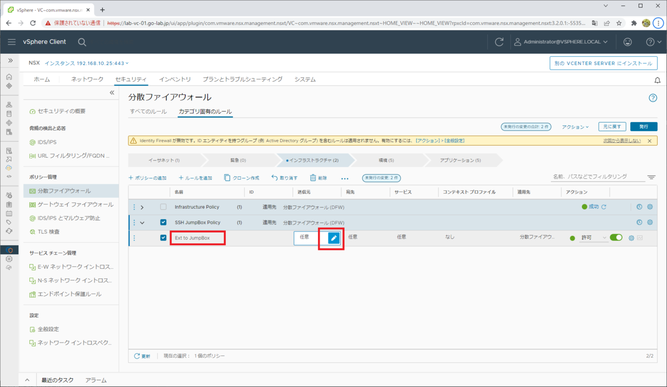The image size is (667, 387).
Task: Click ルールを追加 add rule
Action: (195, 178)
